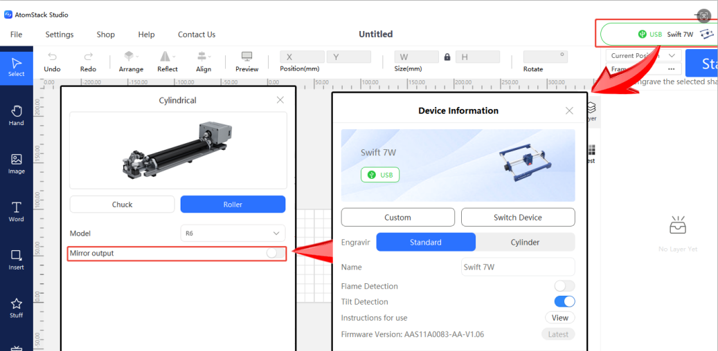Click the Firmware Version AAS11A0083-AA-V1.06 text
Viewport: 718px width, 351px height.
pos(413,334)
